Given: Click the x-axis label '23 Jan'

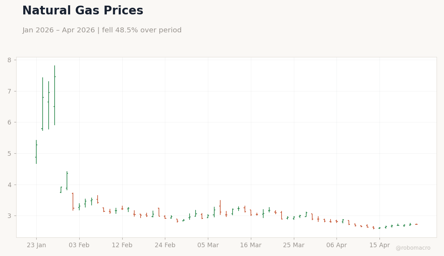Looking at the screenshot, I should [x=36, y=245].
